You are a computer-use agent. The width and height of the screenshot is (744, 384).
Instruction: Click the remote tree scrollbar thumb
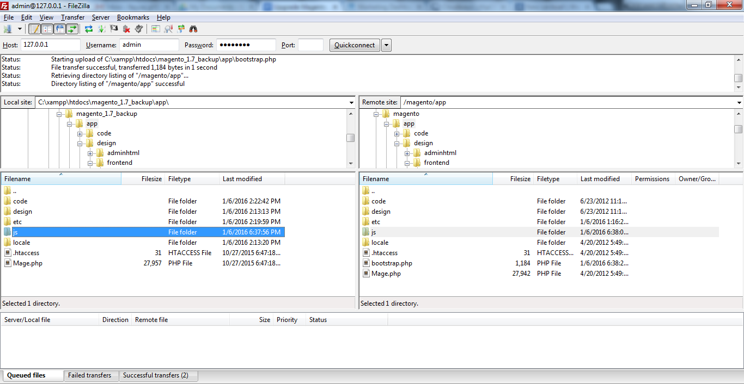point(739,129)
